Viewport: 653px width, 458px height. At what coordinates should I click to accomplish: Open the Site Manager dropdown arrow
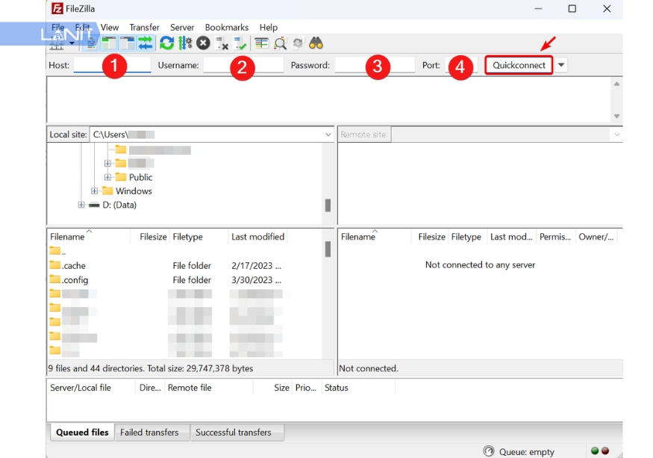pyautogui.click(x=72, y=43)
